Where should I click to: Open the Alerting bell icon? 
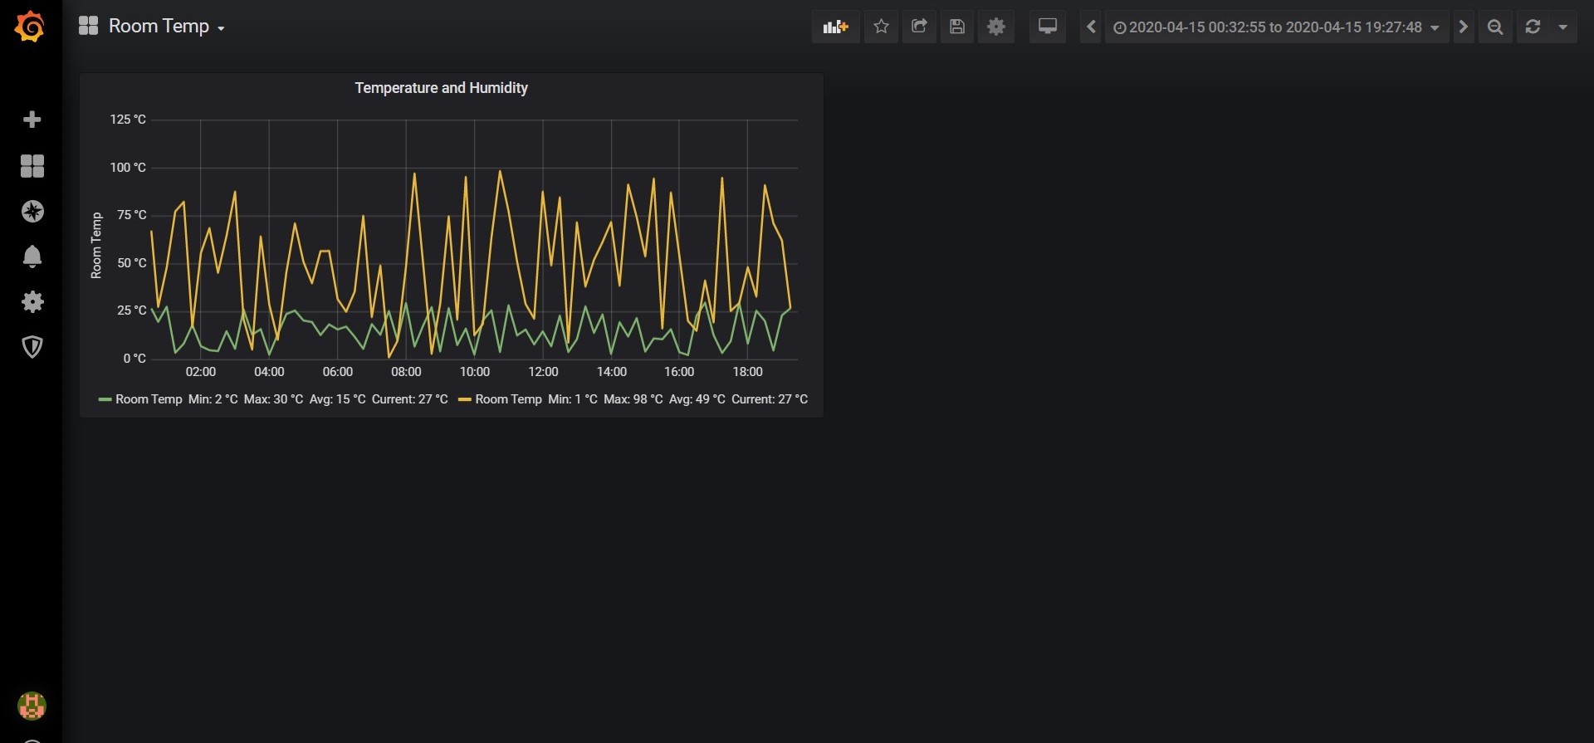32,257
